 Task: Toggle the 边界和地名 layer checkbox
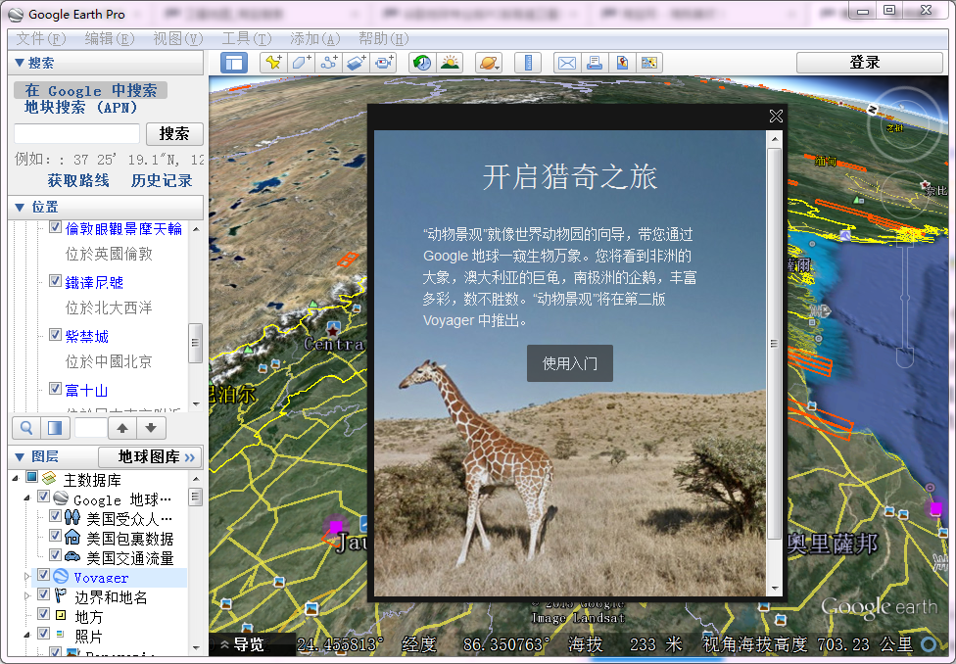(x=43, y=594)
